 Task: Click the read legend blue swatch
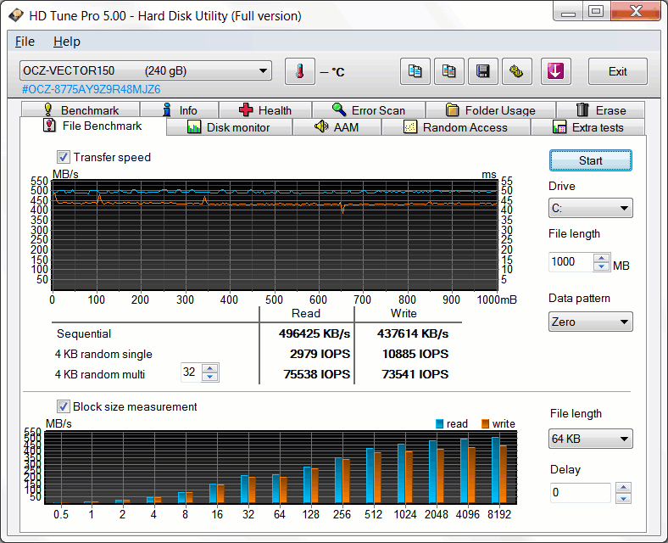(x=440, y=423)
